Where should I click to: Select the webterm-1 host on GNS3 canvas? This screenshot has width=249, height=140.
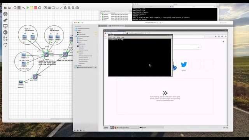(x=21, y=83)
